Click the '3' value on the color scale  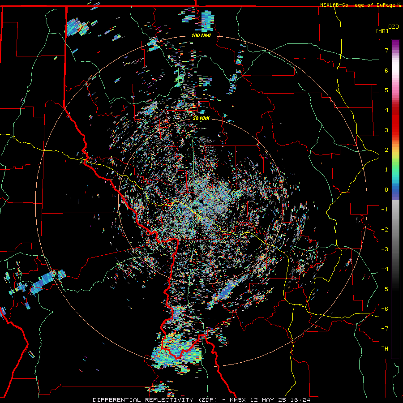click(386, 130)
